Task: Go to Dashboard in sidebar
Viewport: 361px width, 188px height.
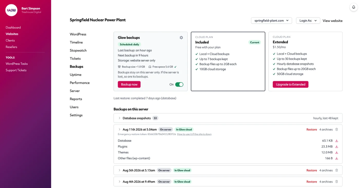Action: click(x=13, y=28)
